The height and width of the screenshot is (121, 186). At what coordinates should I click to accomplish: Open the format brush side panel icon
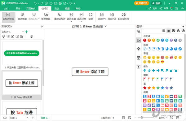[x=139, y=32]
